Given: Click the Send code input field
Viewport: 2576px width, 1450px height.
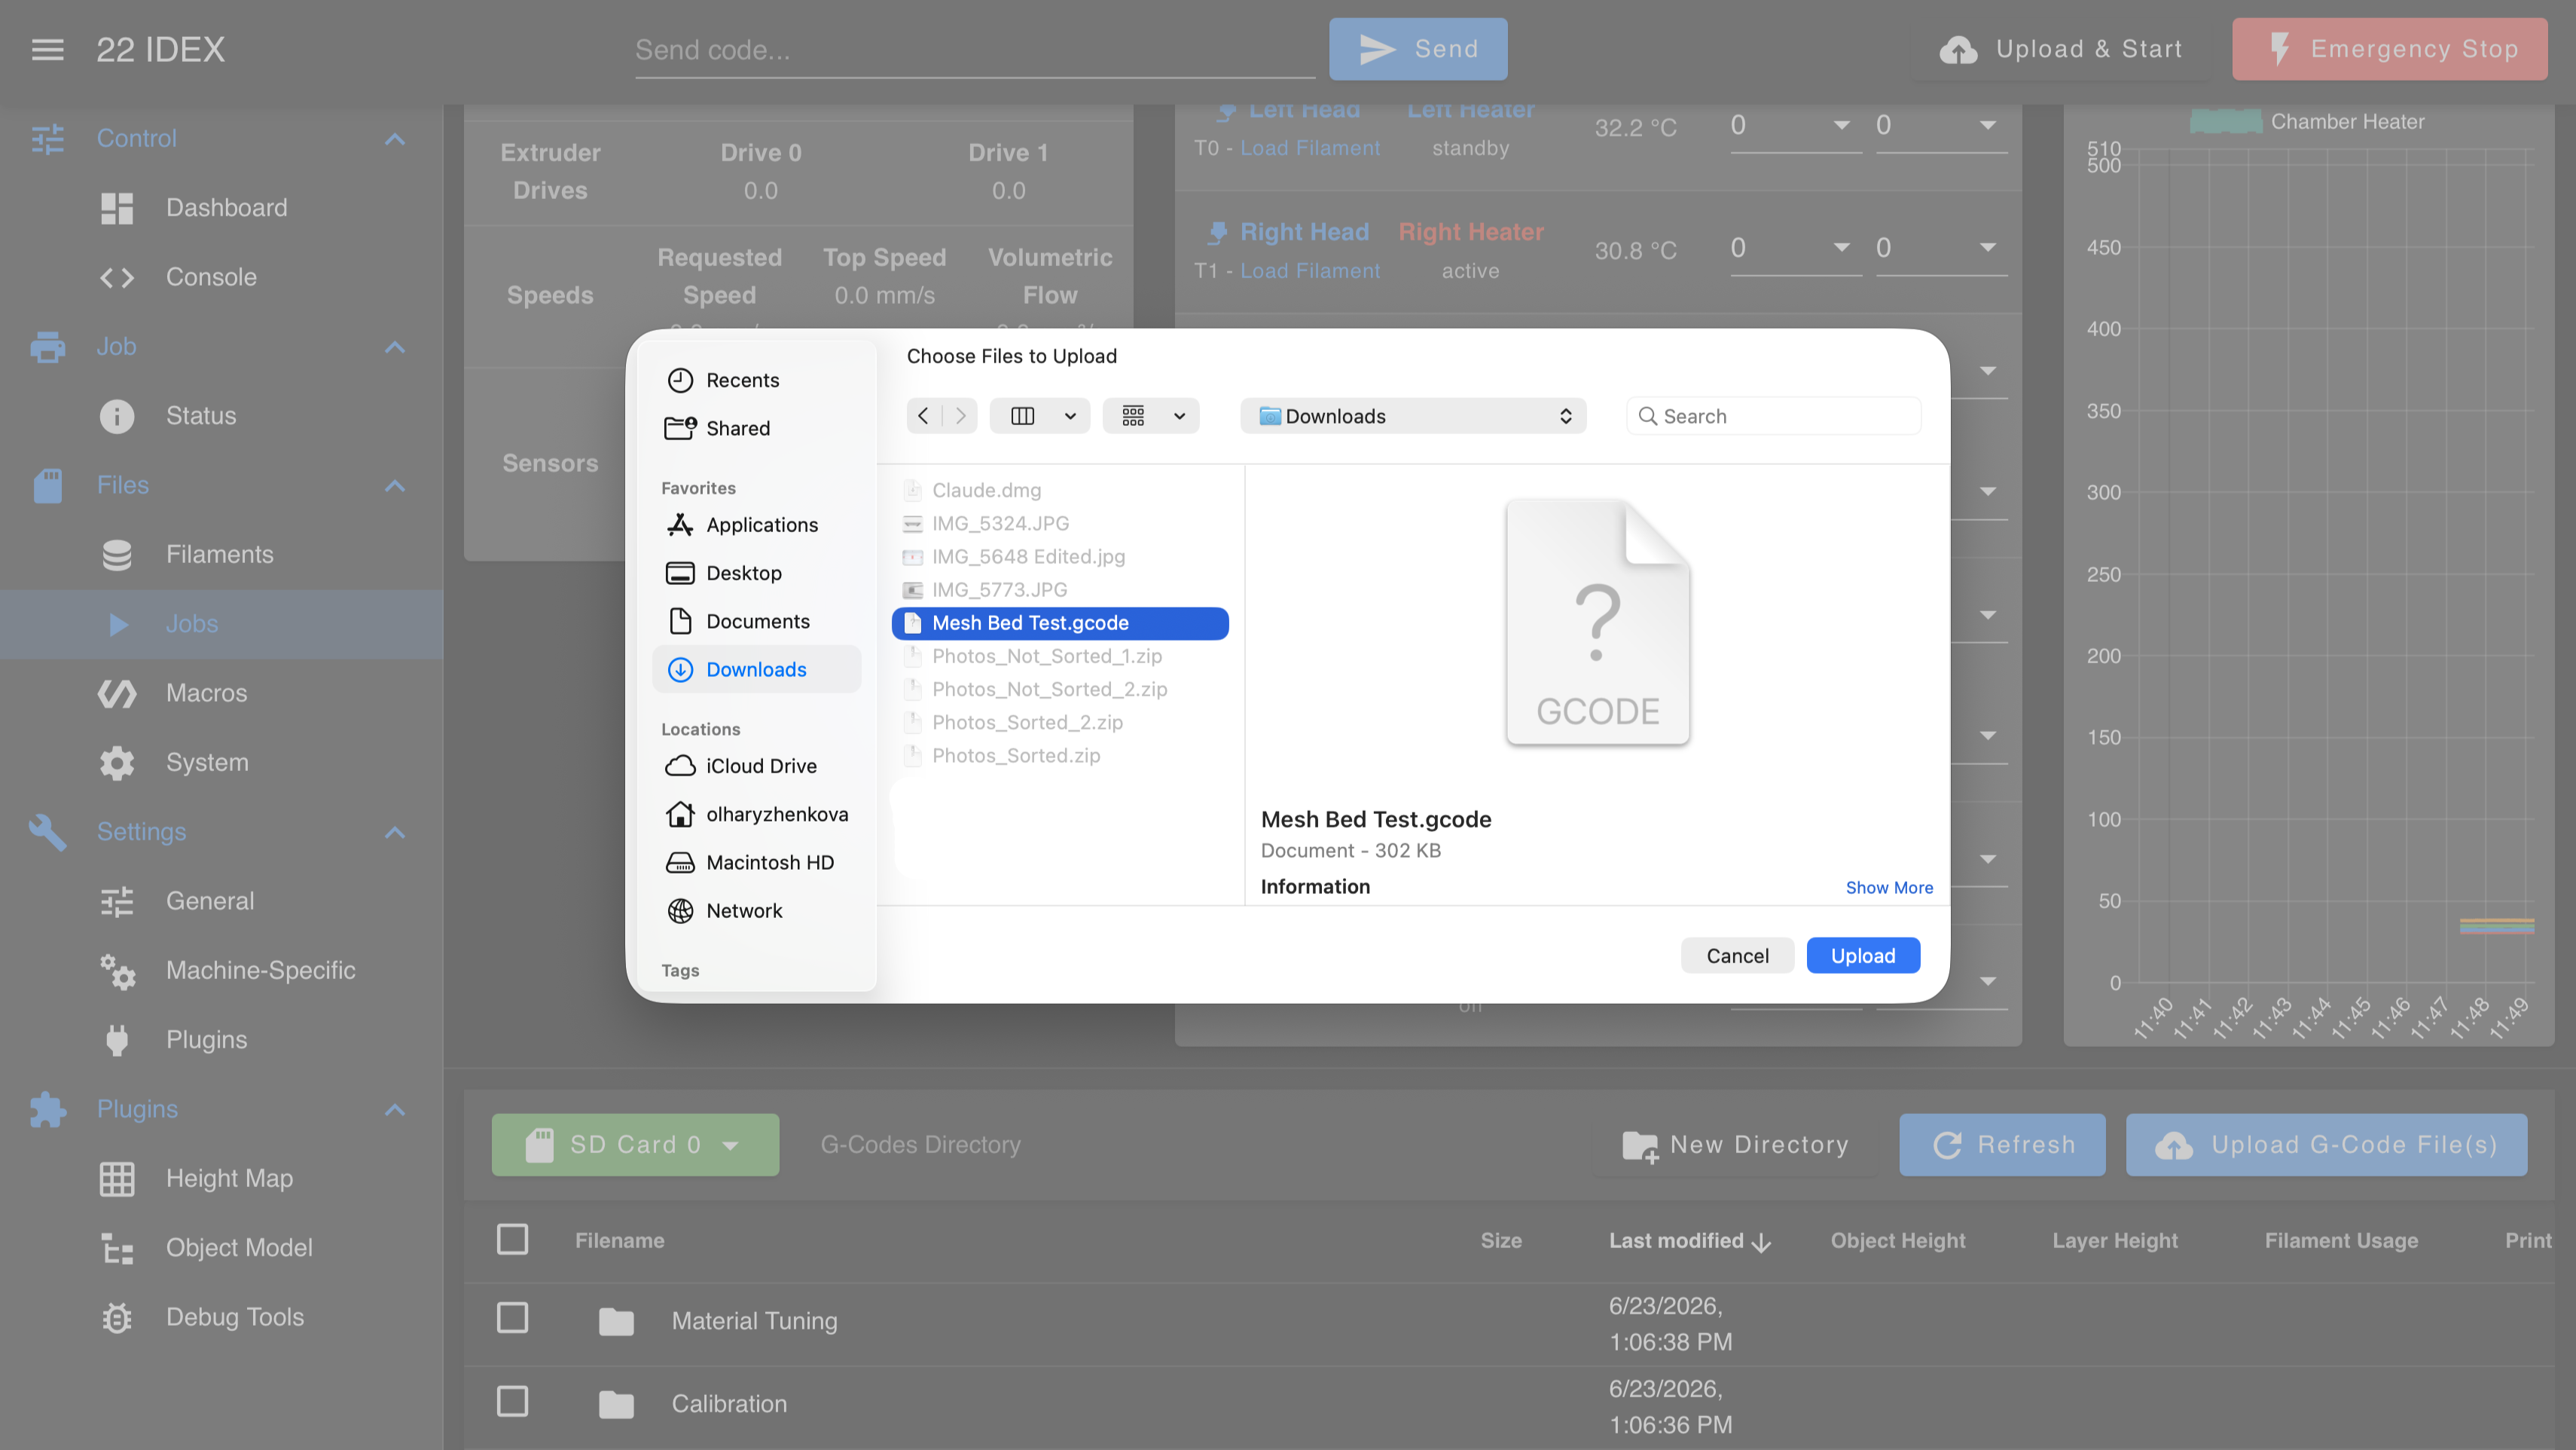Looking at the screenshot, I should pos(974,50).
